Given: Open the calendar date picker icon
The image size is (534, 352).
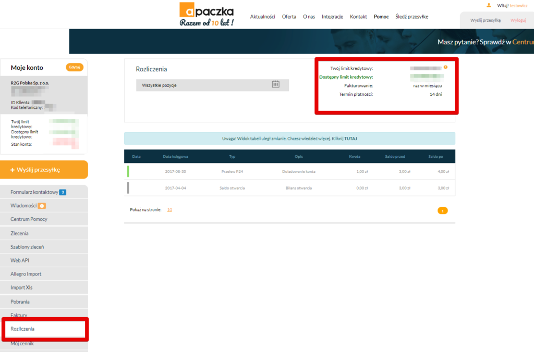Looking at the screenshot, I should click(x=276, y=84).
